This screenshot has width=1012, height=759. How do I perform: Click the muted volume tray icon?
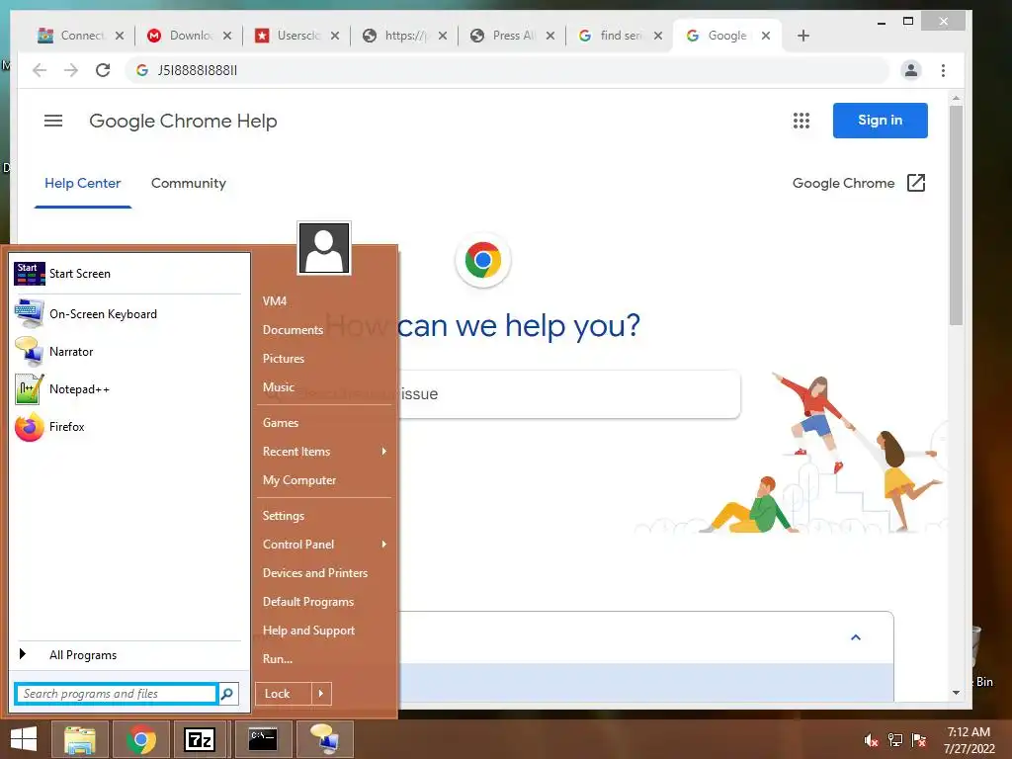point(871,740)
